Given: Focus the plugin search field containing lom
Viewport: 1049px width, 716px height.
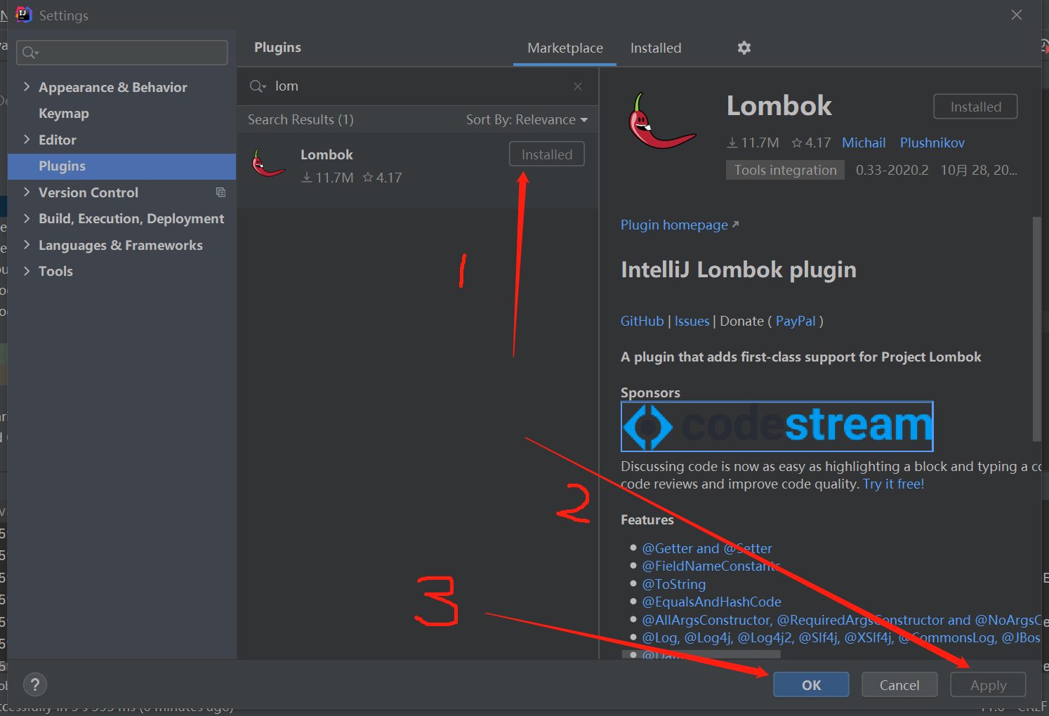Looking at the screenshot, I should [418, 86].
